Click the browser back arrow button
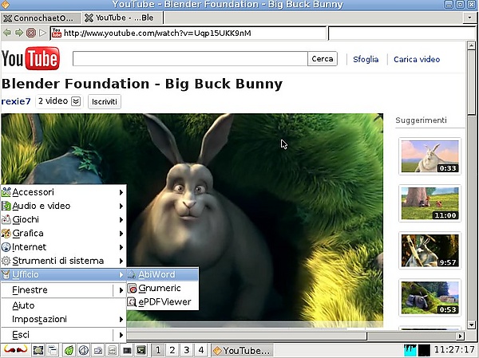Screen dimensions: 479x358 coord(8,33)
